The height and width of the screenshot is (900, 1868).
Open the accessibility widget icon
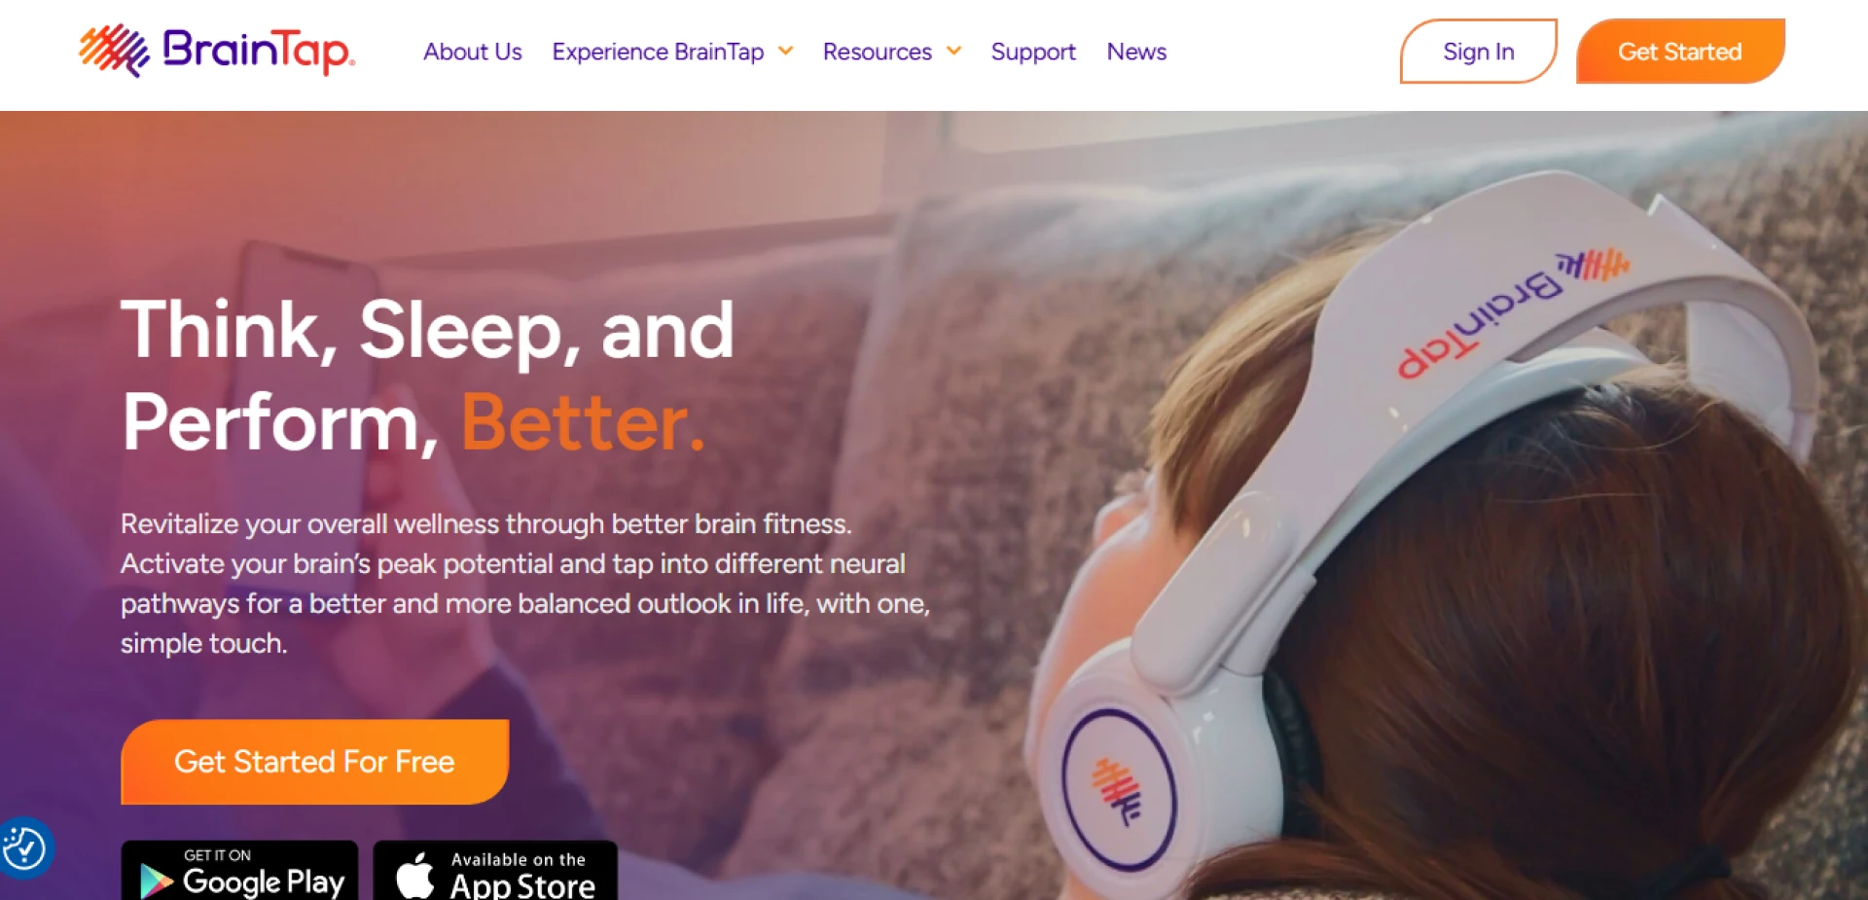pyautogui.click(x=24, y=848)
